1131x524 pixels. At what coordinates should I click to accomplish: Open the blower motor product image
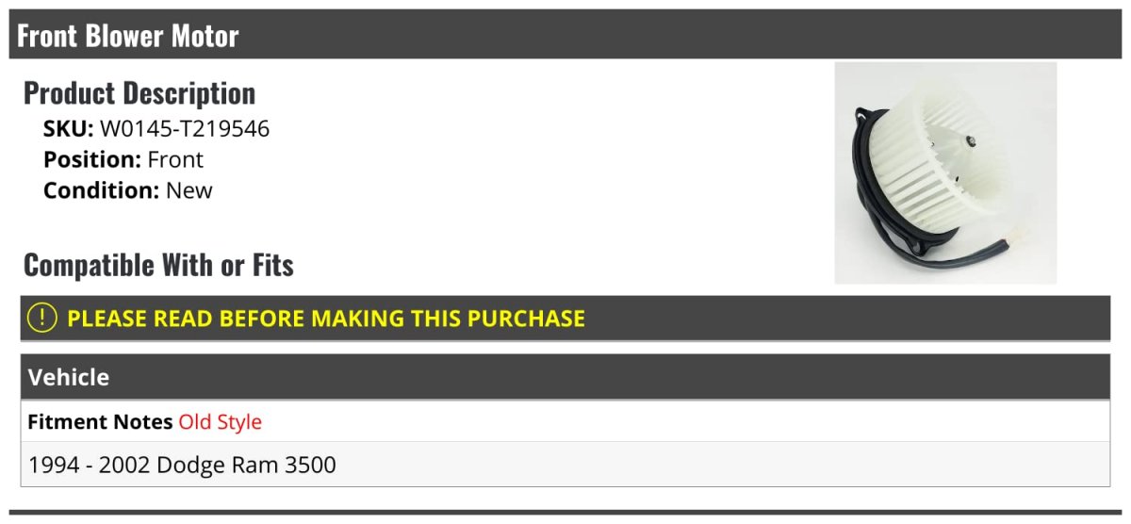pyautogui.click(x=945, y=172)
